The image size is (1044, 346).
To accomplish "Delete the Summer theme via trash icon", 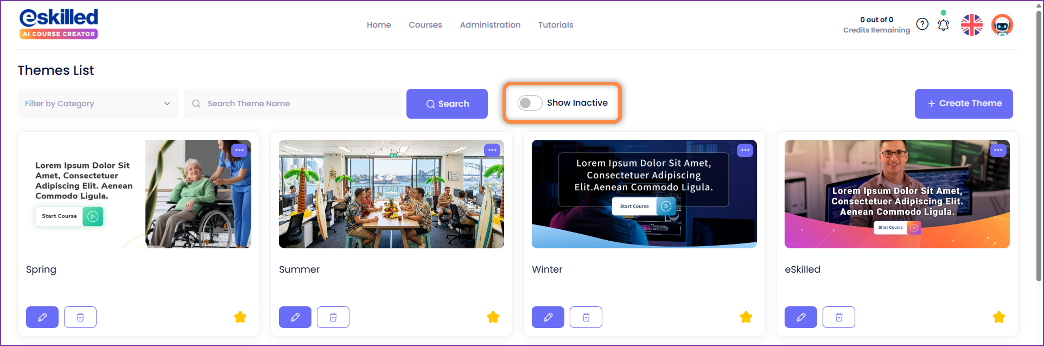I will (x=333, y=317).
